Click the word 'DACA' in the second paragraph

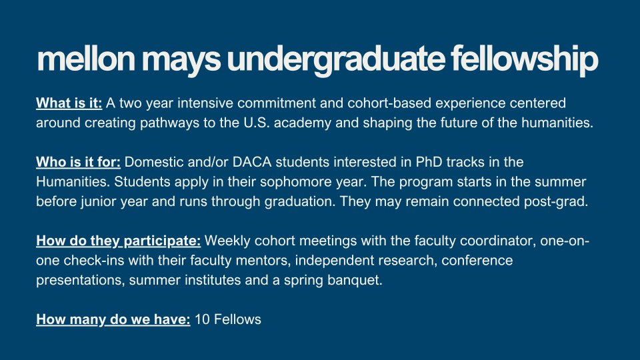point(252,162)
